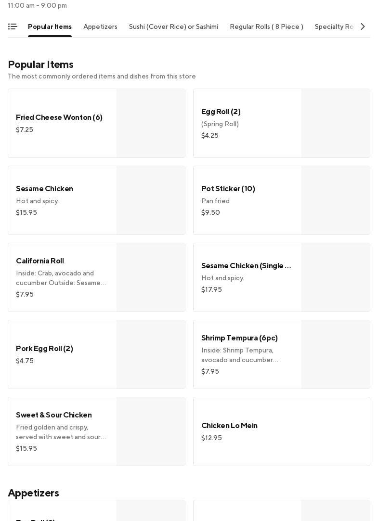Select the Regular Rolls (8 Piece) tab
The image size is (378, 521).
pos(266,27)
